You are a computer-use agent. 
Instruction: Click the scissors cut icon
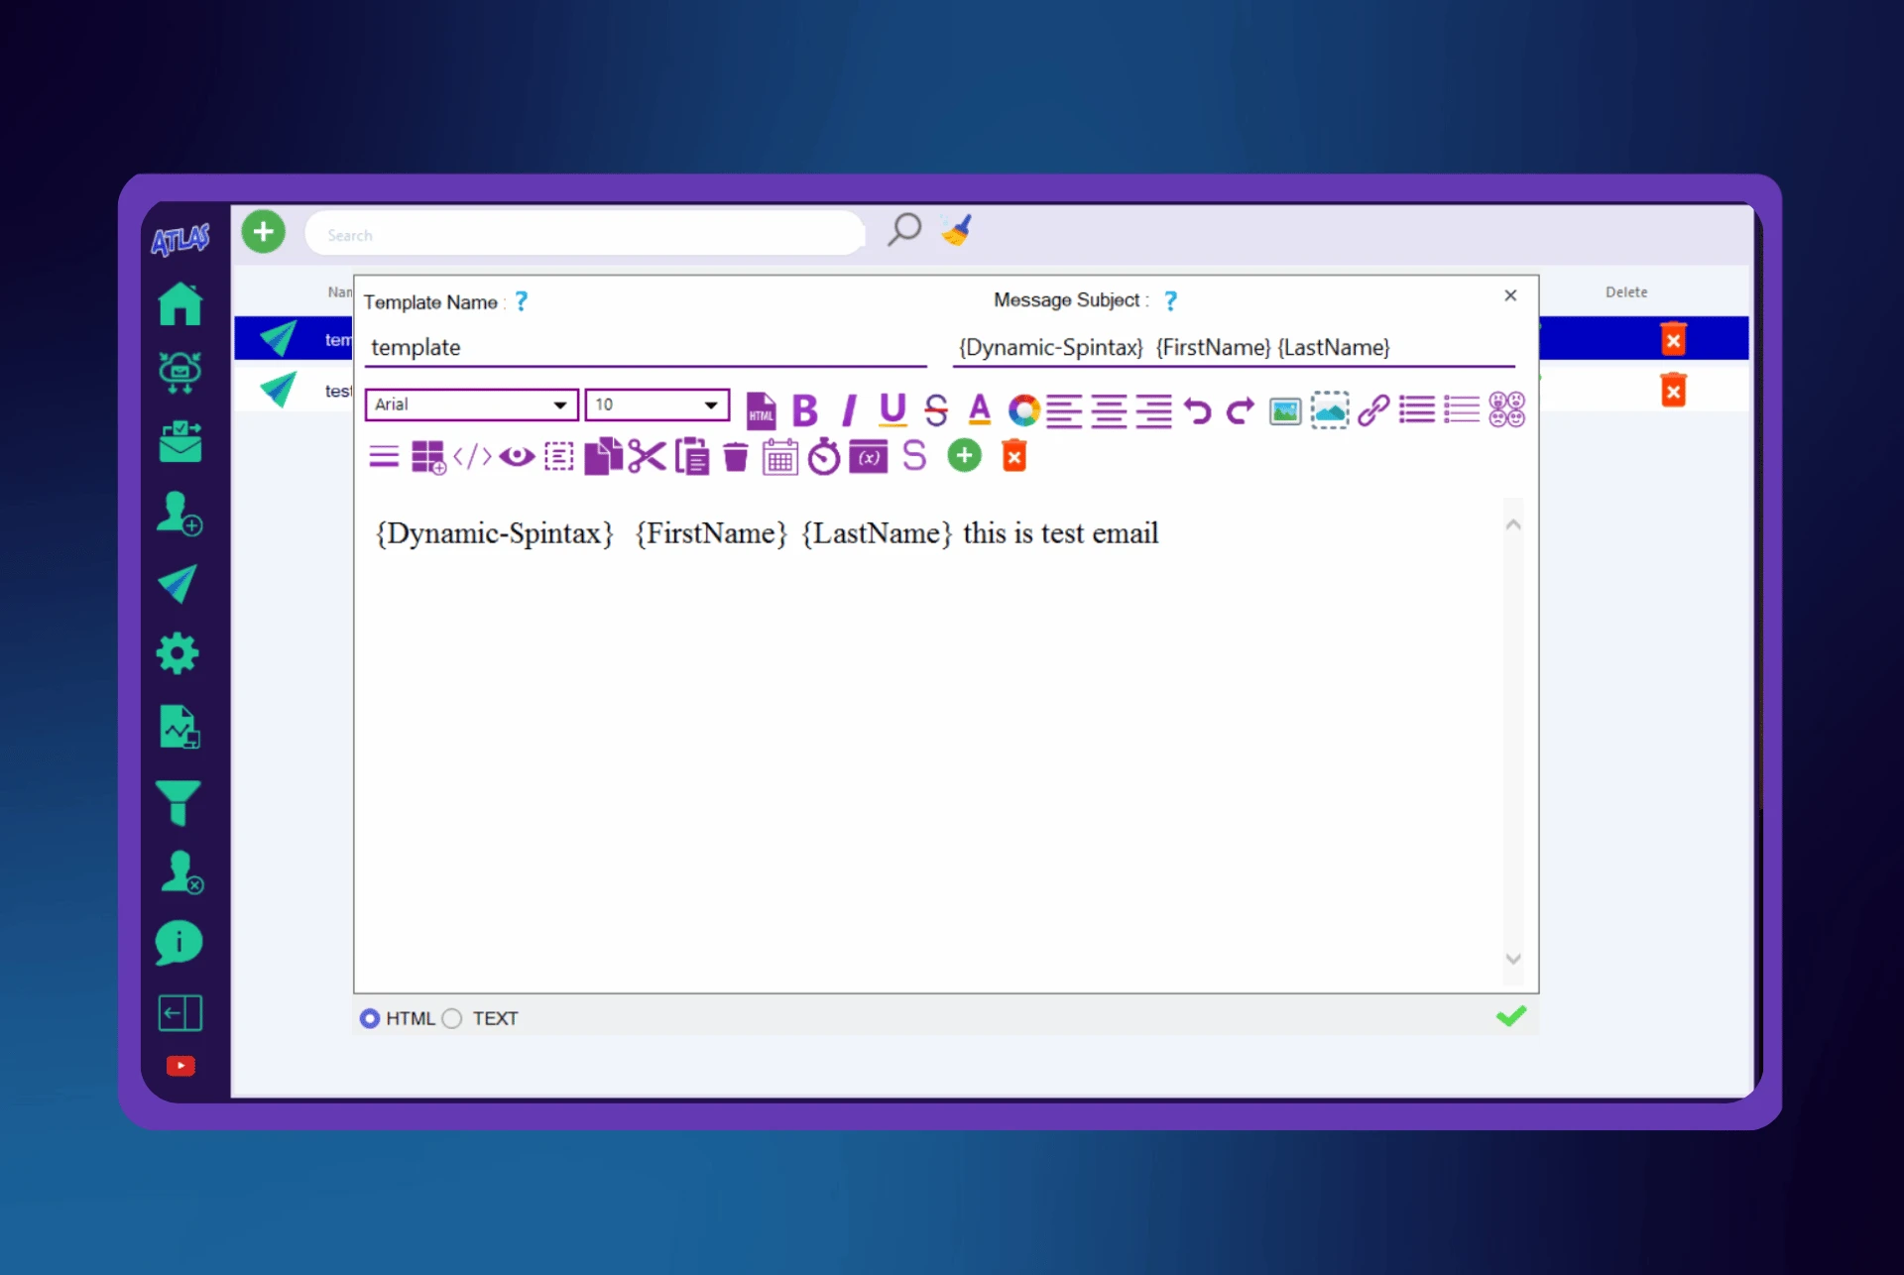(x=647, y=457)
